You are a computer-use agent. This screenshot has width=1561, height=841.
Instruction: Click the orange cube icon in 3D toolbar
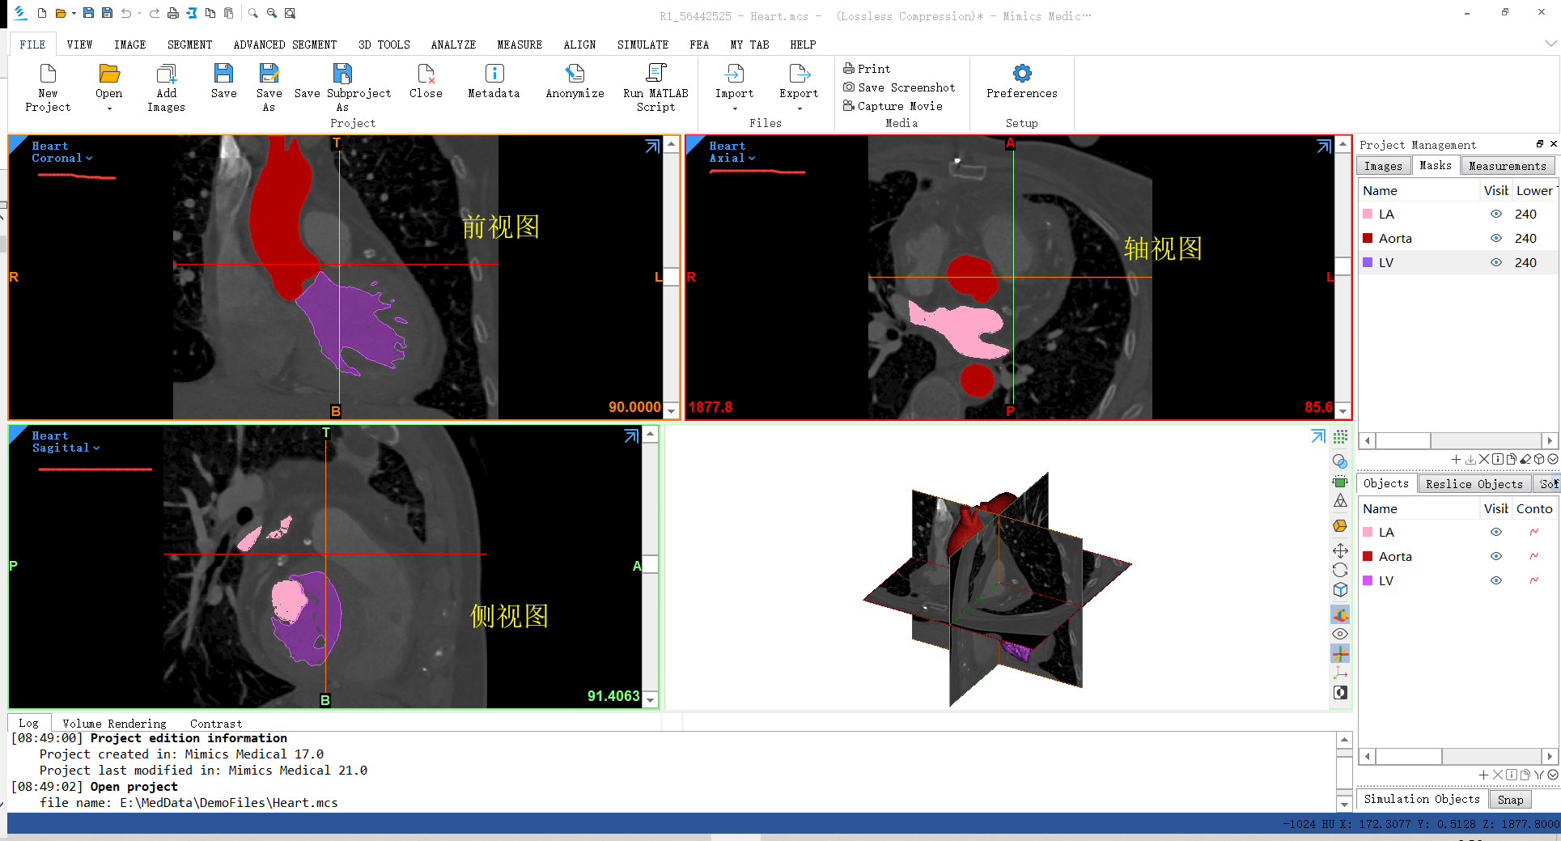(1340, 525)
